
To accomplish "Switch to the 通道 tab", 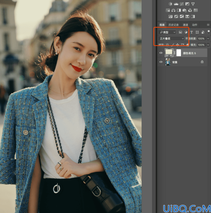I will 185,25.
